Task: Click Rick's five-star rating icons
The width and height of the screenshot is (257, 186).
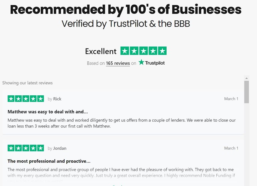Action: click(26, 99)
